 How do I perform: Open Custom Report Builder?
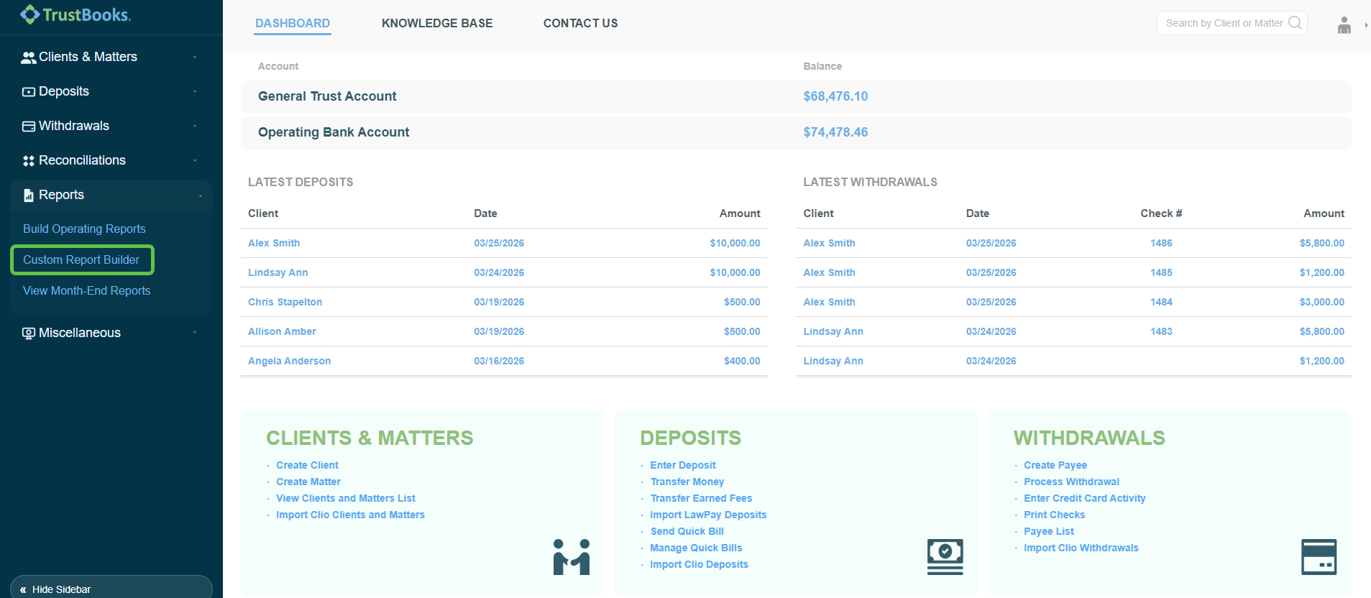click(x=81, y=259)
